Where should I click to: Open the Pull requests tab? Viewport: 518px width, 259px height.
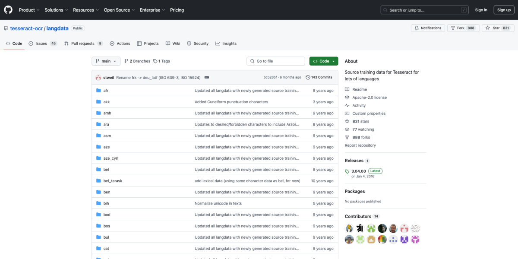(x=82, y=43)
